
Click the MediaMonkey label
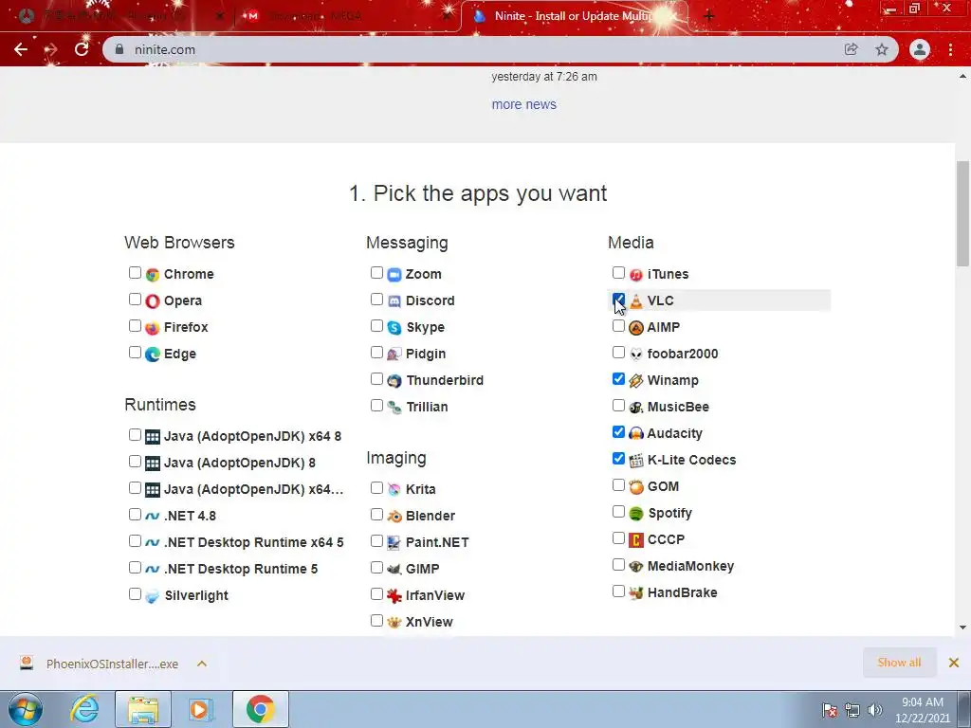pos(690,567)
